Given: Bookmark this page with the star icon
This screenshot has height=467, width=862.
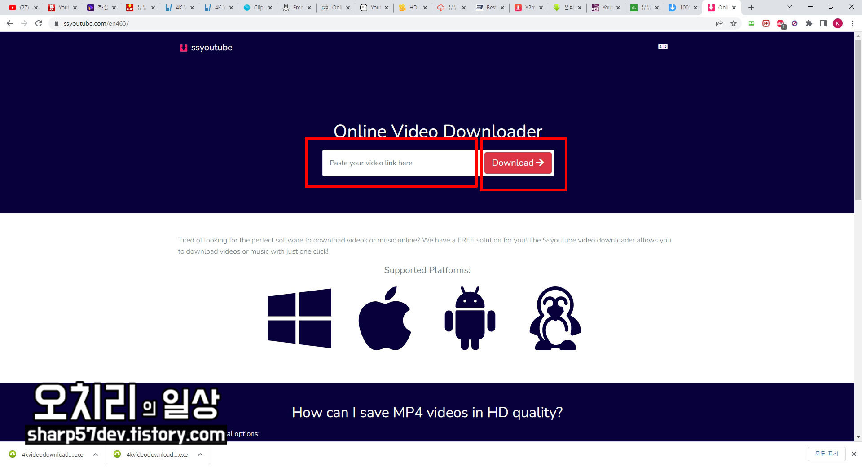Looking at the screenshot, I should pos(734,23).
